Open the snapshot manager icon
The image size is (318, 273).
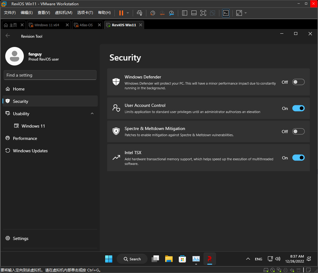[171, 13]
